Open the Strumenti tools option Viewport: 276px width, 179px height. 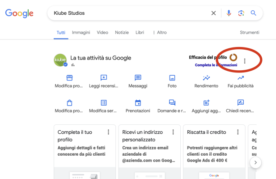pos(250,32)
